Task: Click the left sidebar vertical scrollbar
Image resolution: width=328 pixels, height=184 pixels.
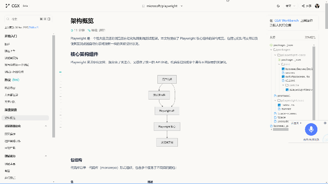Action: [x=54, y=86]
